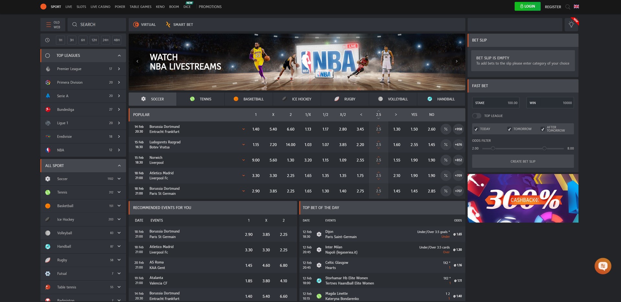621x302 pixels.
Task: Click the clock time filter icon
Action: (x=48, y=40)
